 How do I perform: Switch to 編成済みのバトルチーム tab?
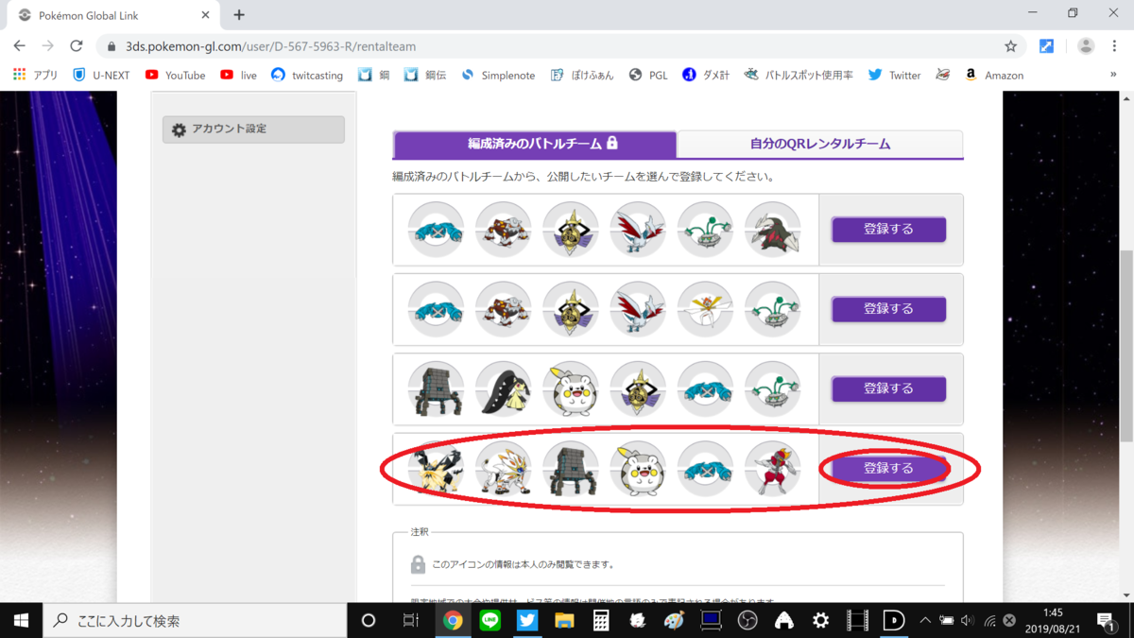(x=535, y=144)
